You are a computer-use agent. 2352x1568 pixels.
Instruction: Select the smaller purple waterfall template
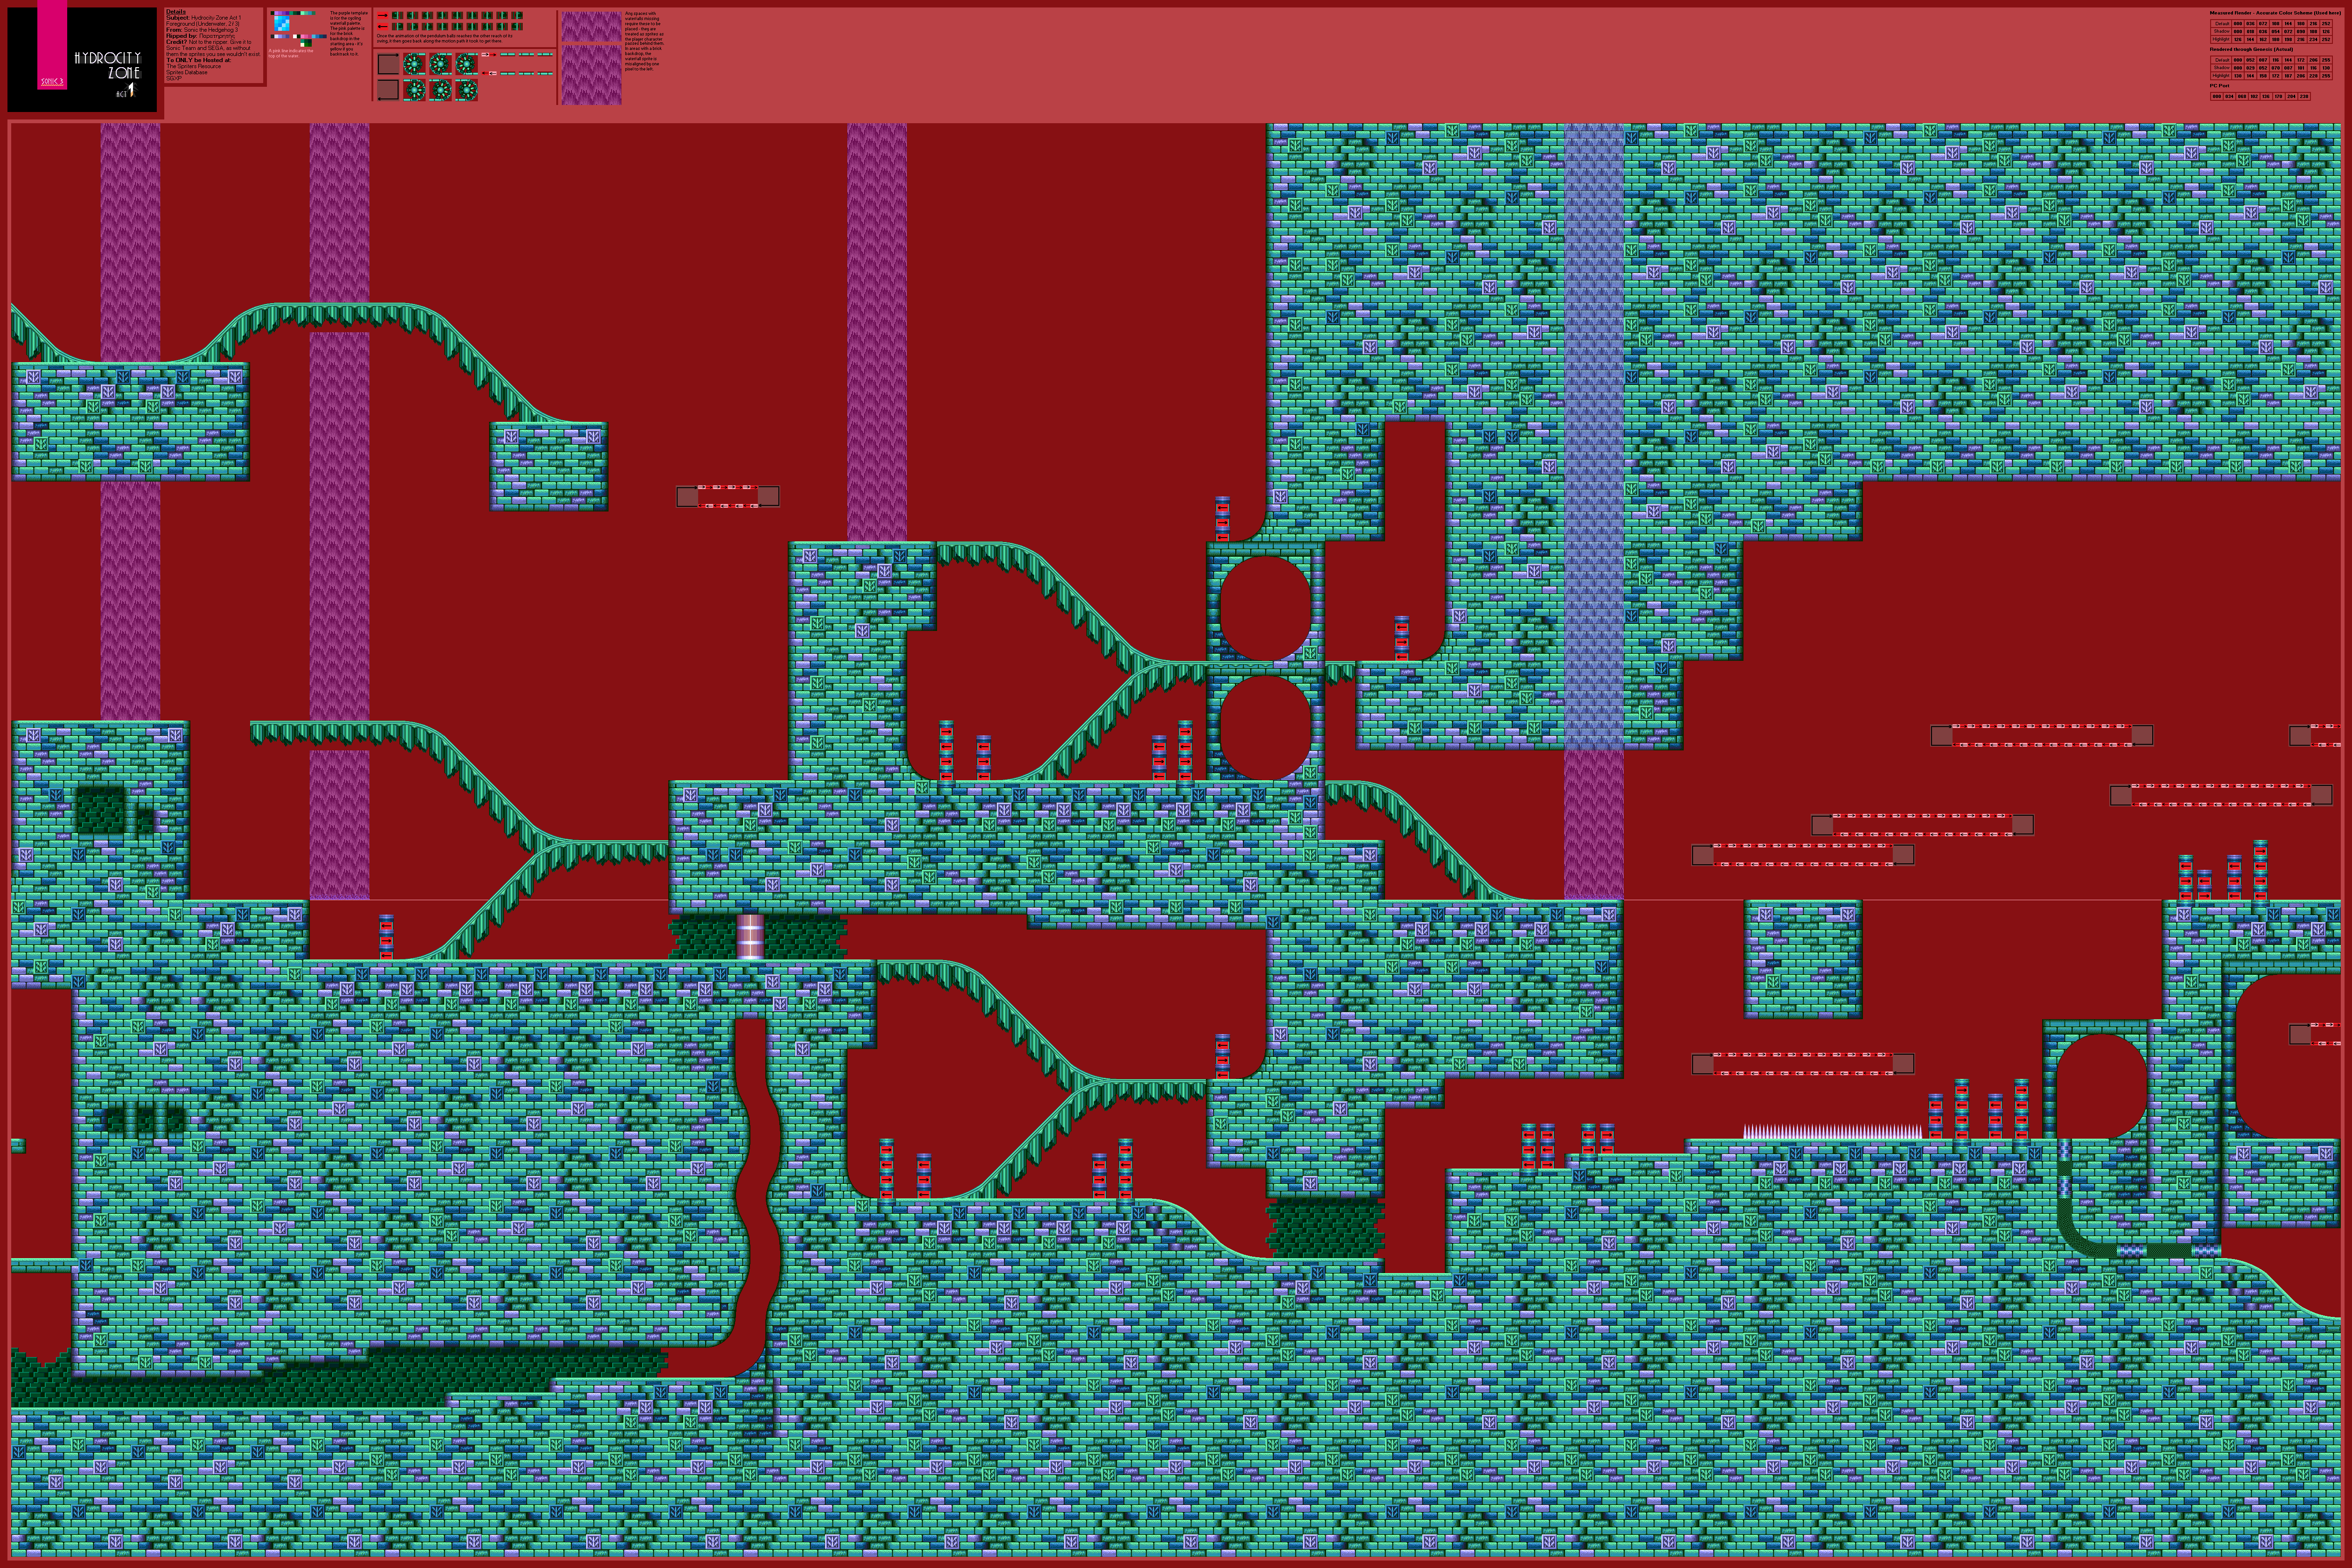592,27
